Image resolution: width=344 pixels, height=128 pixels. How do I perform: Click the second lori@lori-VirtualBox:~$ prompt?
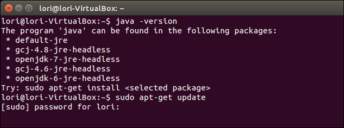point(56,97)
